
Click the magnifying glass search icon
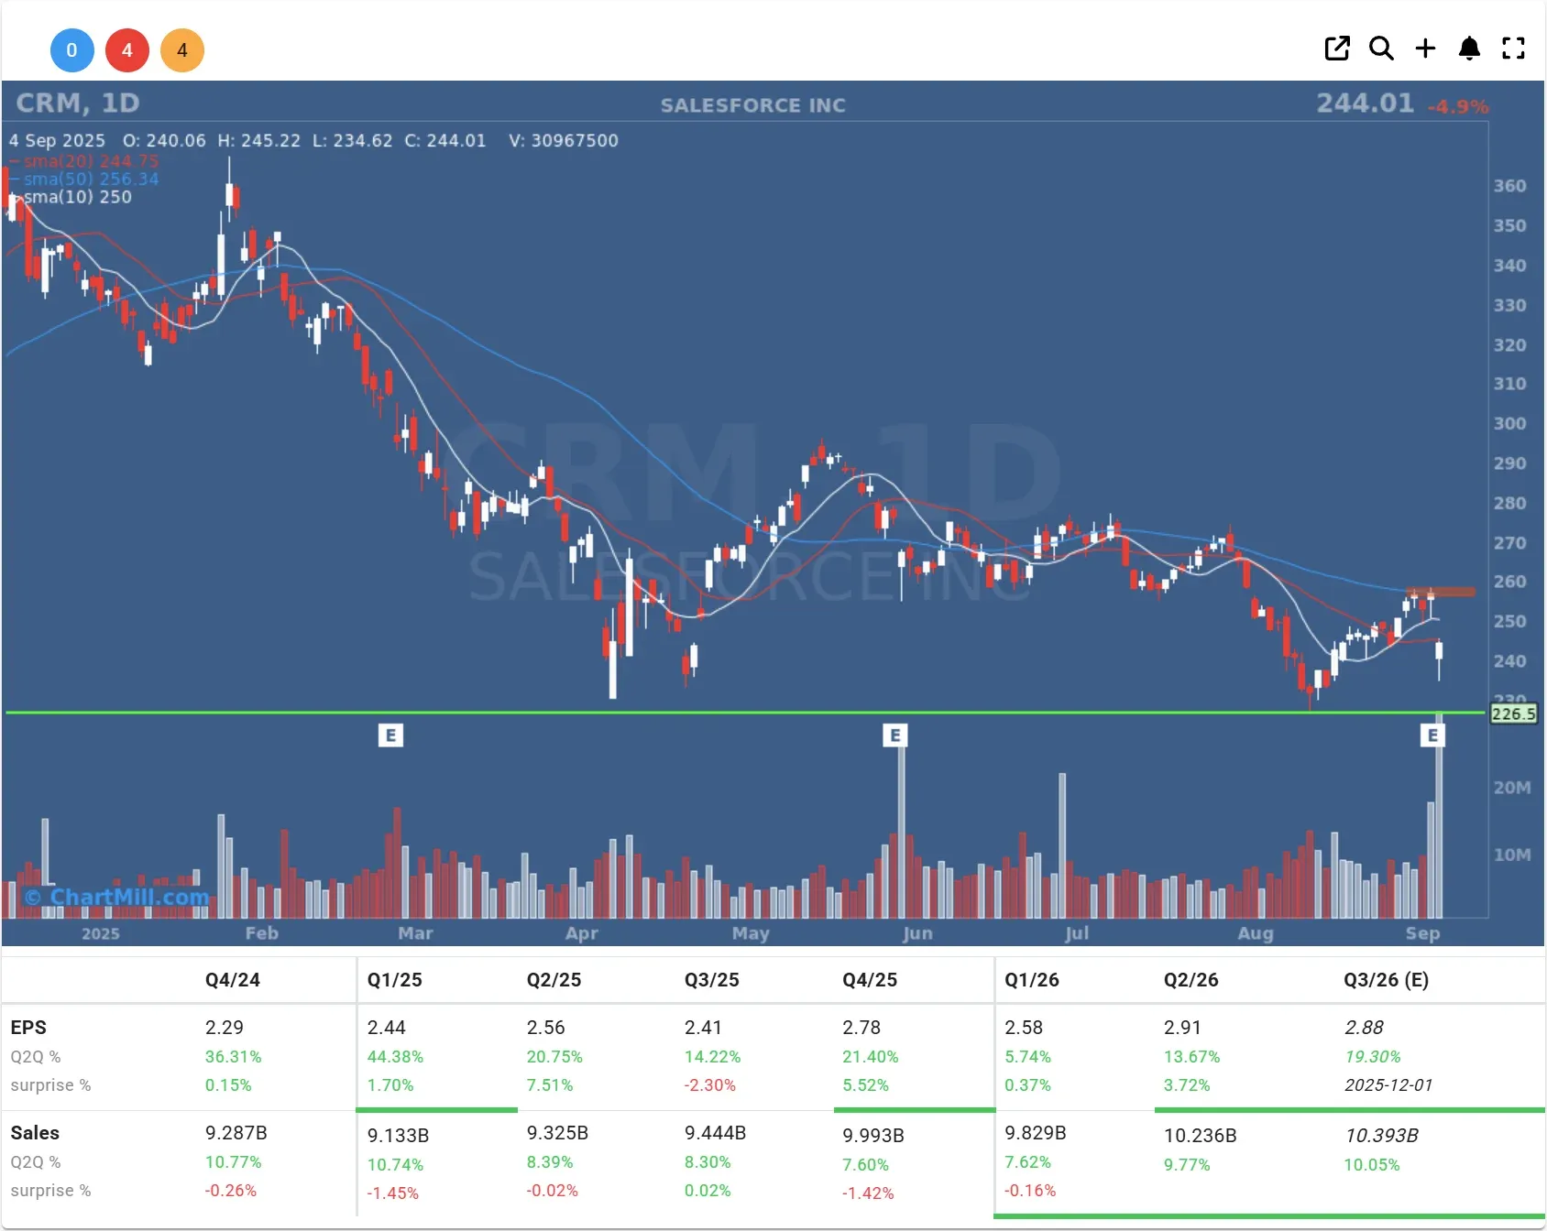(x=1381, y=49)
